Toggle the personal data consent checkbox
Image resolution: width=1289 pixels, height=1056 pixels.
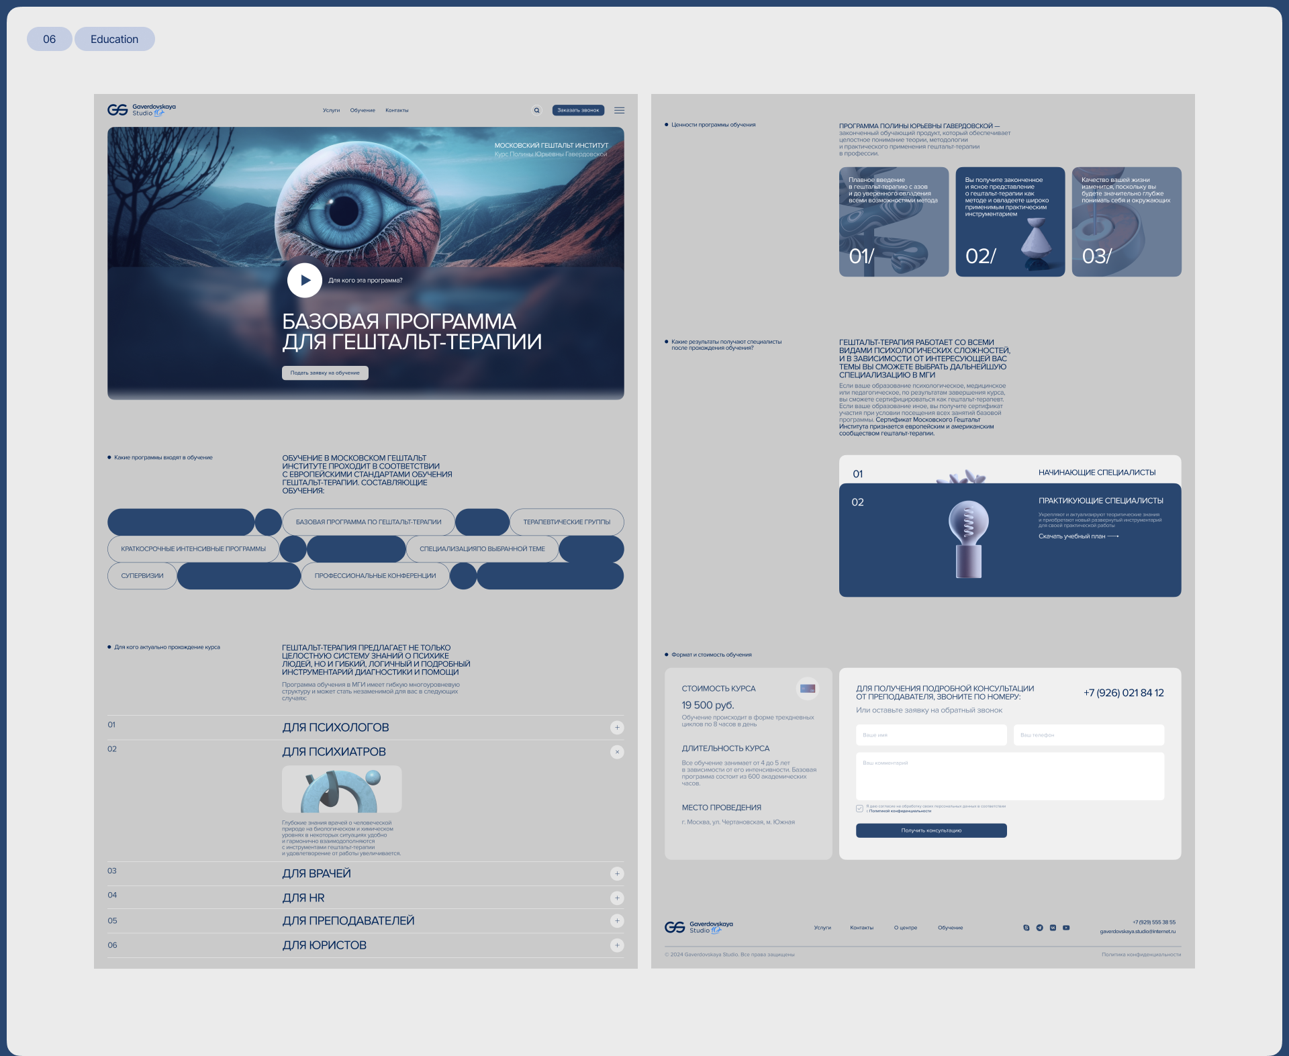(859, 809)
